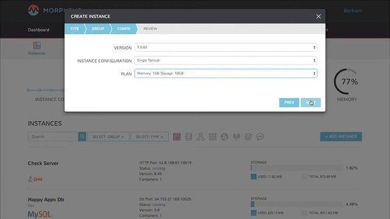This screenshot has width=390, height=219.
Task: Filter instances by antenna signal icon
Action: pos(236,136)
